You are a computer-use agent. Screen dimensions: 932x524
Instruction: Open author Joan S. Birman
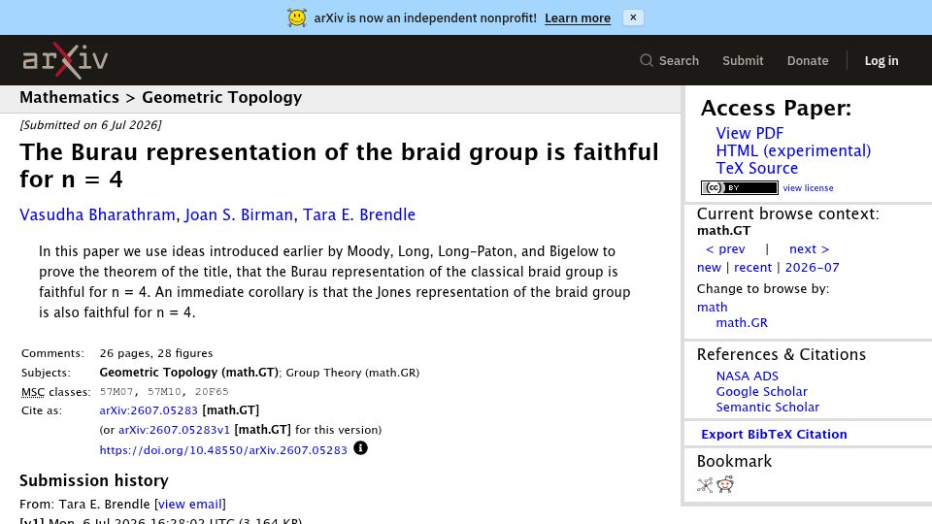(239, 214)
